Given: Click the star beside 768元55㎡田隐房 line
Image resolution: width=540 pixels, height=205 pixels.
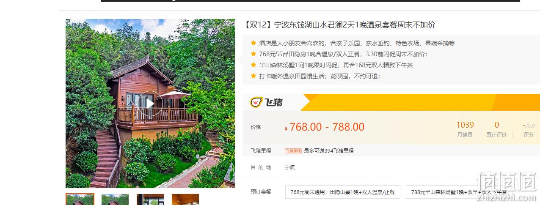Looking at the screenshot, I should pyautogui.click(x=253, y=54).
